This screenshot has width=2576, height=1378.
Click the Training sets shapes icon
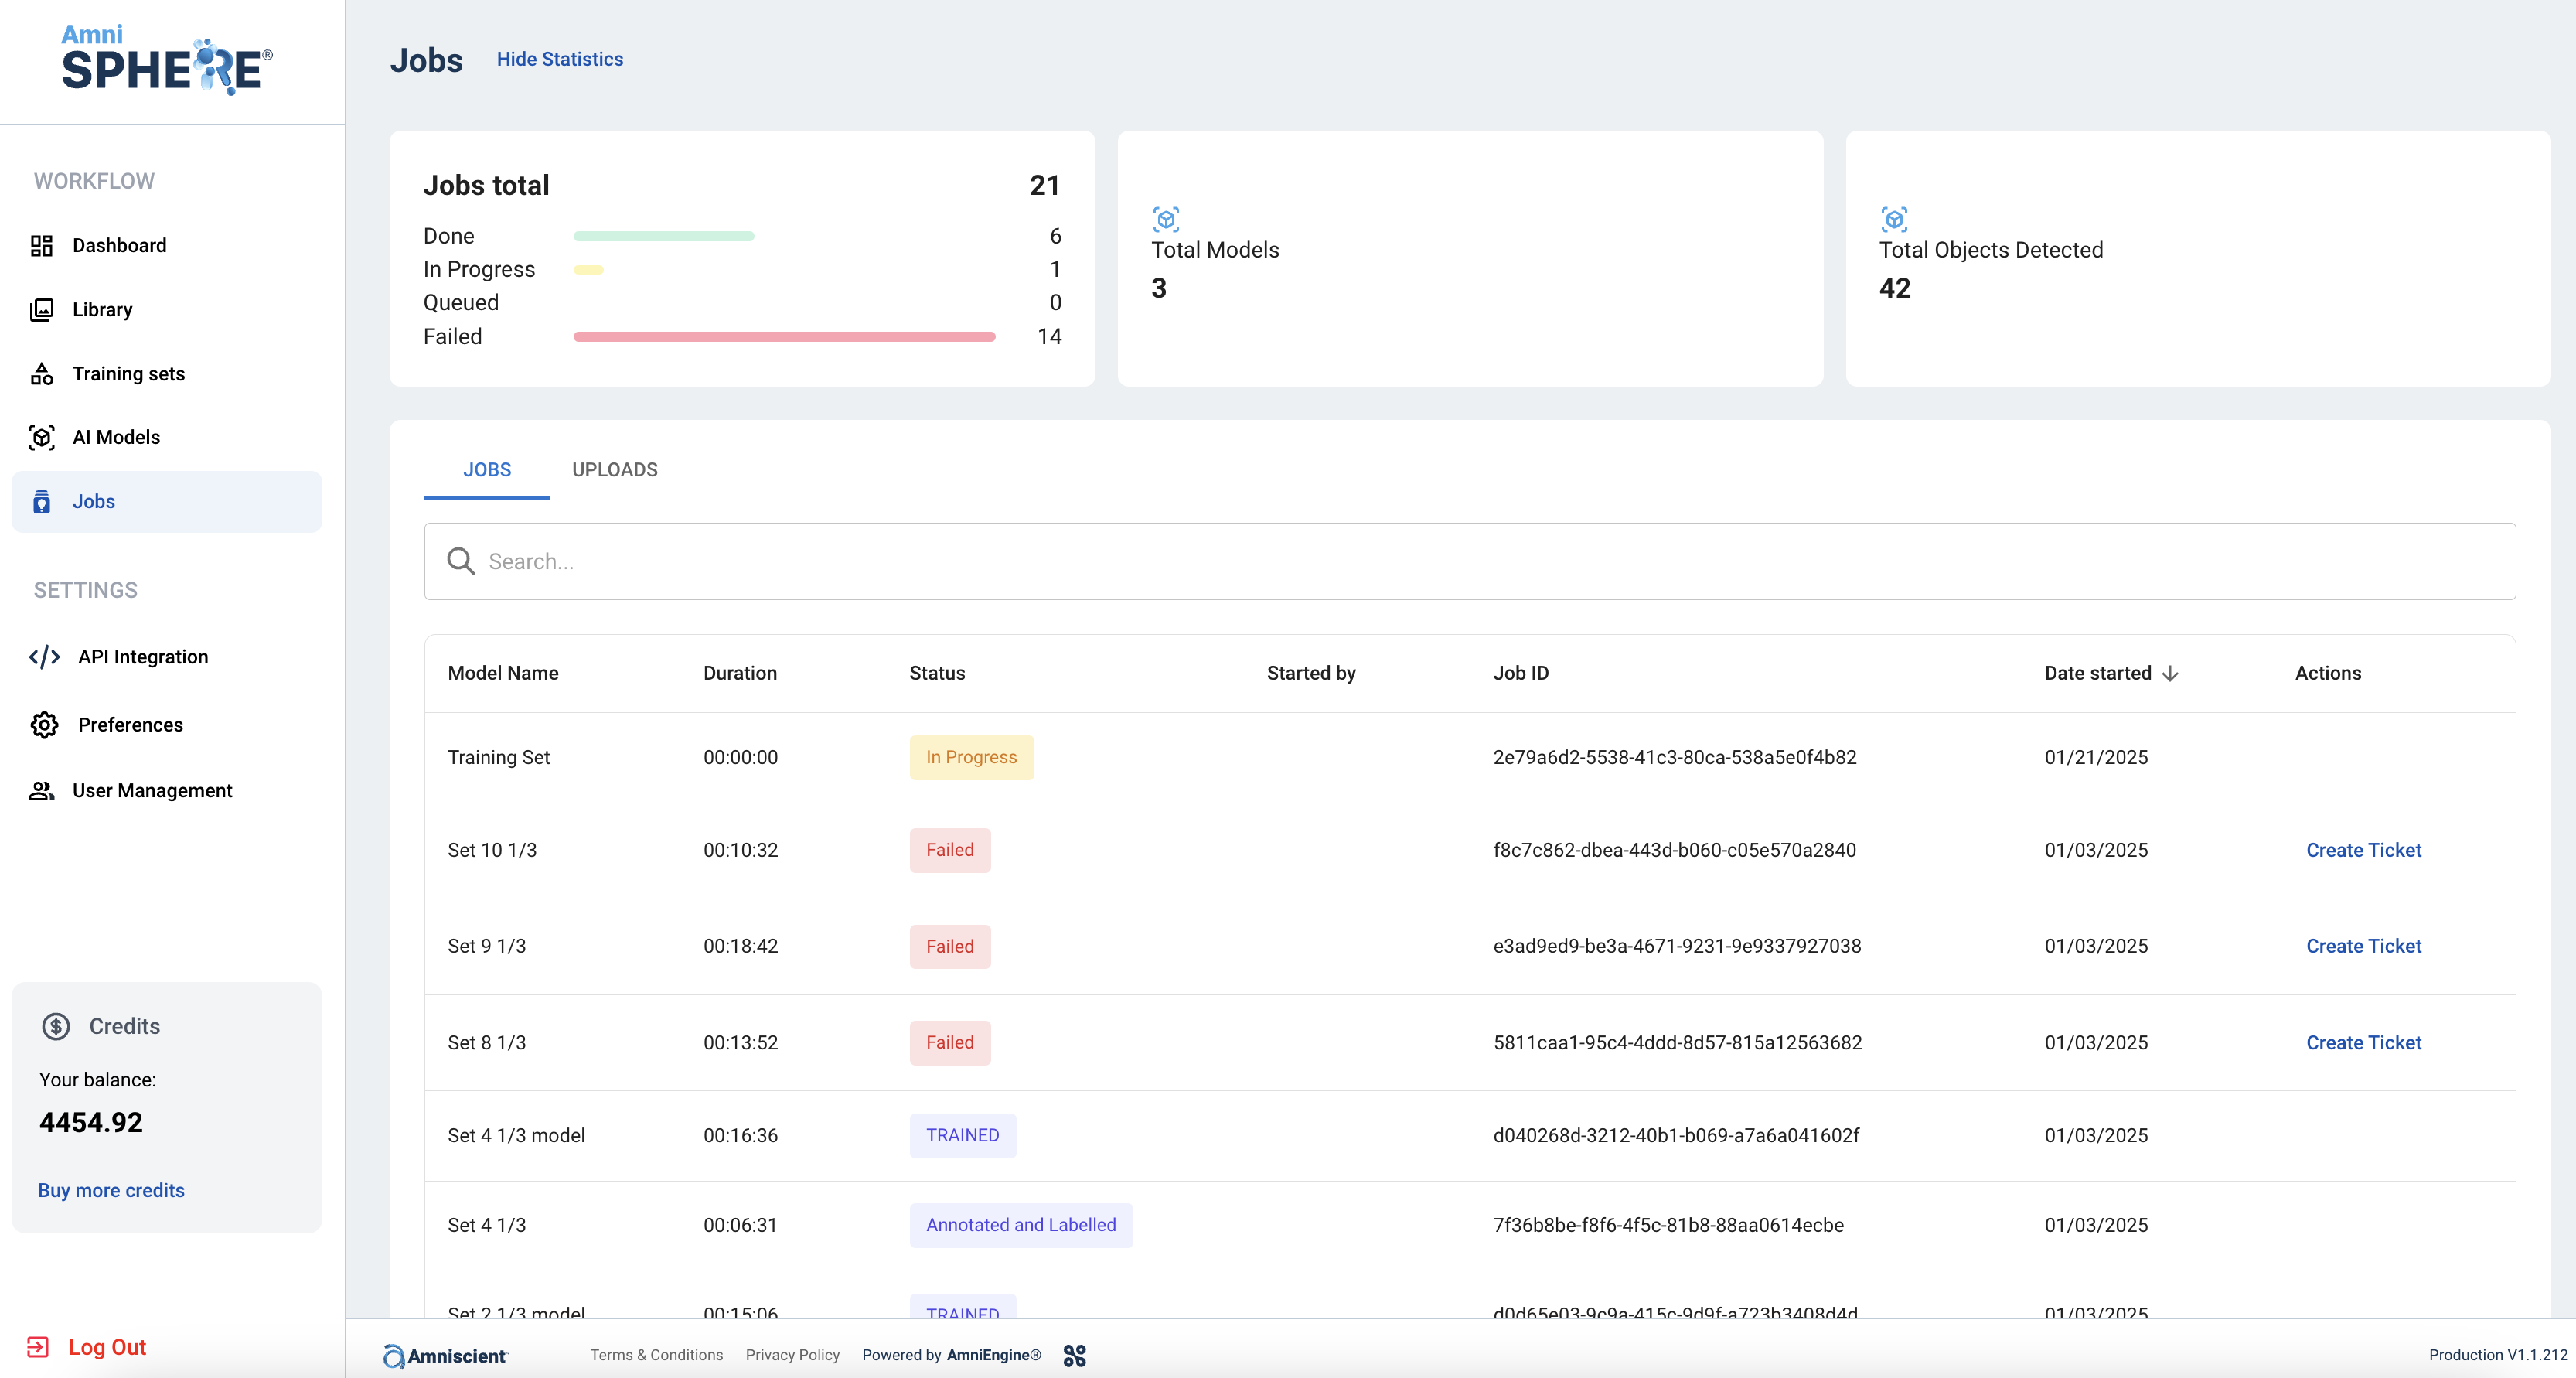(41, 374)
